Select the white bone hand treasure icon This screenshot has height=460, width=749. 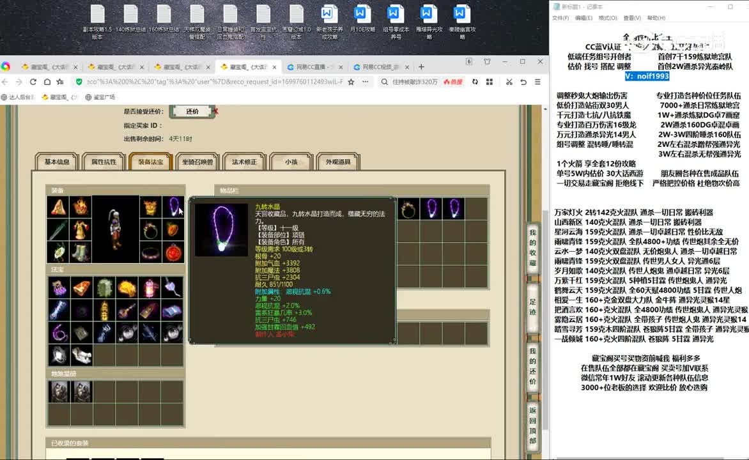pyautogui.click(x=81, y=355)
